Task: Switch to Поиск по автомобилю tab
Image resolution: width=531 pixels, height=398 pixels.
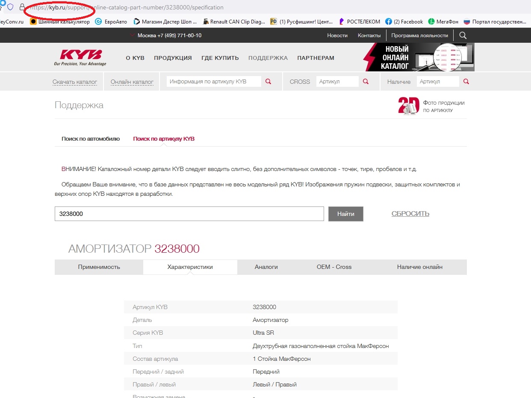Action: pyautogui.click(x=91, y=139)
